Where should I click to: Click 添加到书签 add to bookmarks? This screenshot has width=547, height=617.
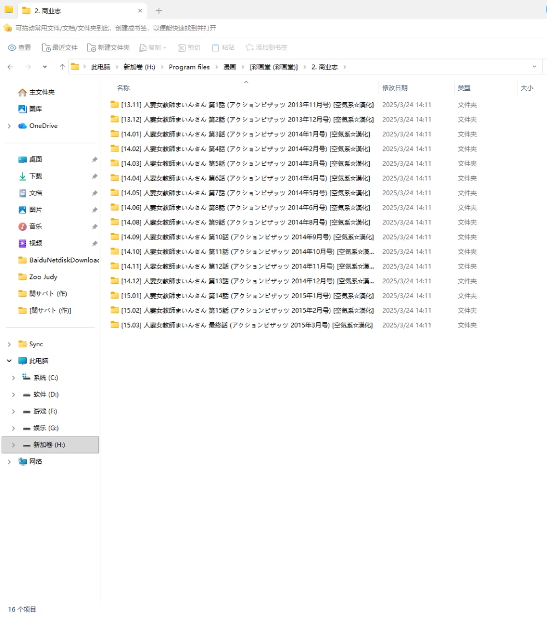pyautogui.click(x=266, y=48)
